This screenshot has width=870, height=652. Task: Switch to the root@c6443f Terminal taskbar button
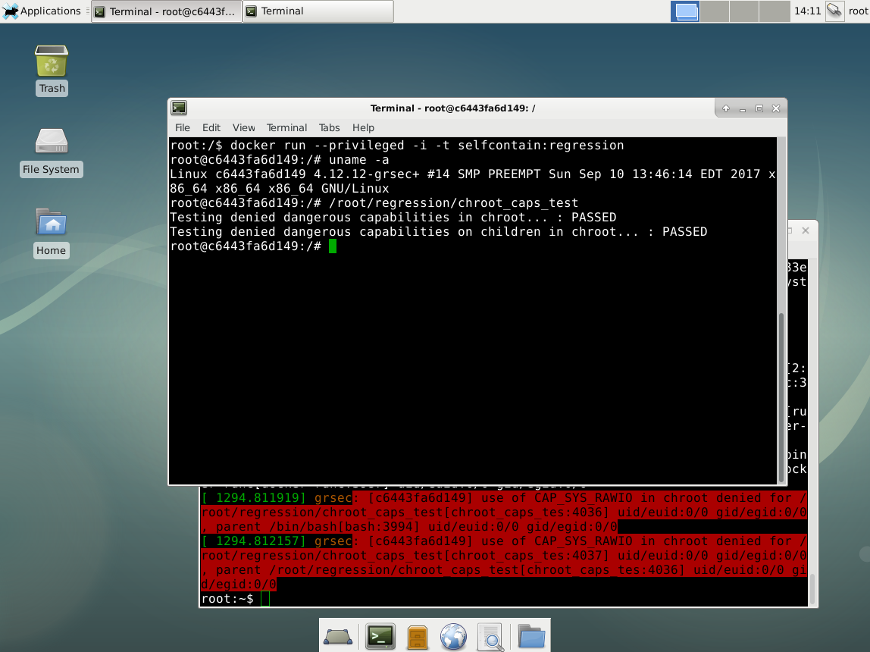(x=167, y=11)
